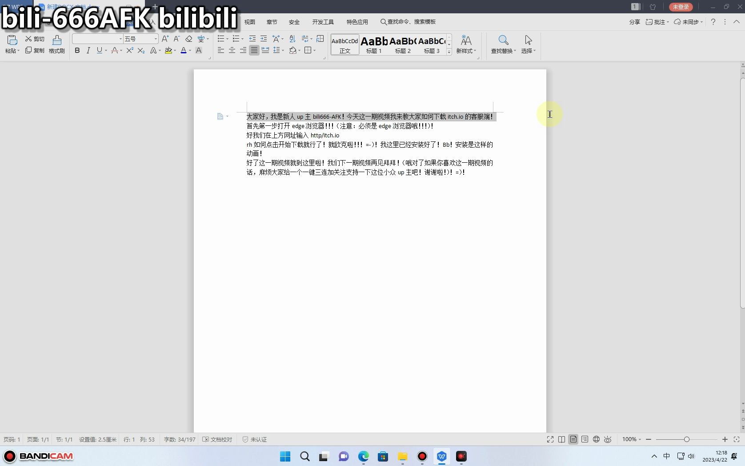Toggle eye protection mode icon
Viewport: 745px width, 466px height.
point(608,439)
